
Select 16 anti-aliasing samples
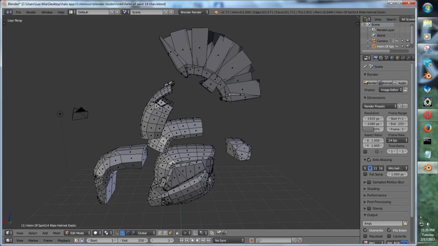381,168
